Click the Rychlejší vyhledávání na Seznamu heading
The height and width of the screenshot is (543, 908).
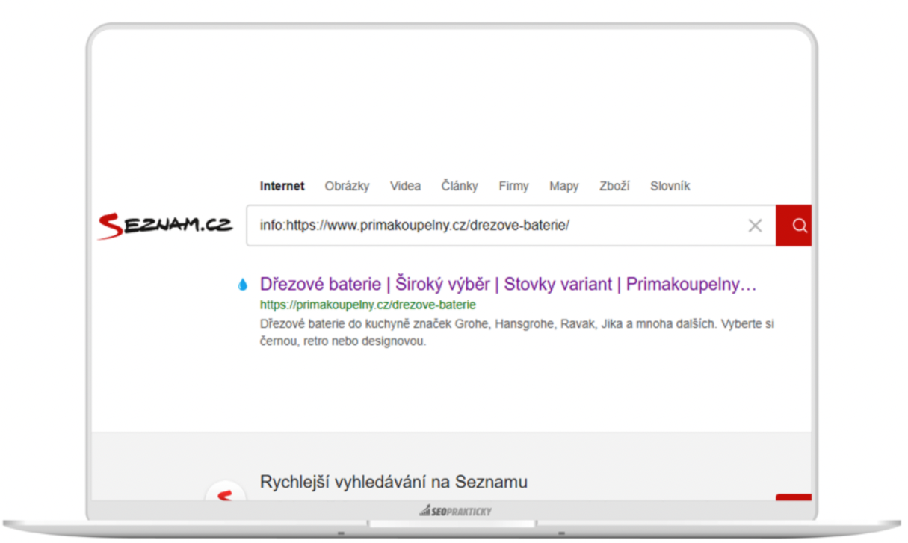point(394,482)
